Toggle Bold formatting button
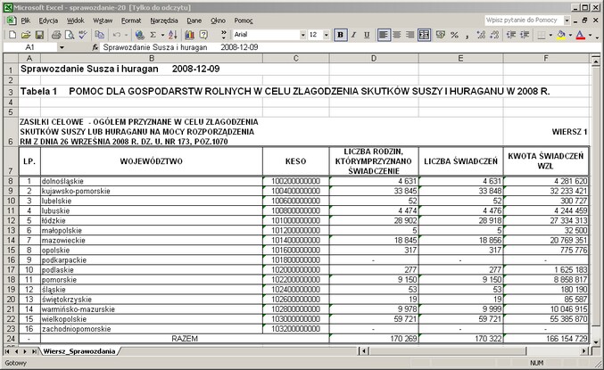The width and height of the screenshot is (604, 370). click(x=341, y=35)
